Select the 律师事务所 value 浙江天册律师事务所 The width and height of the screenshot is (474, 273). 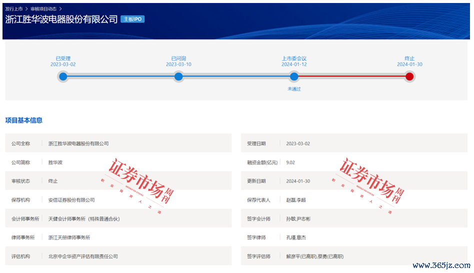click(69, 237)
